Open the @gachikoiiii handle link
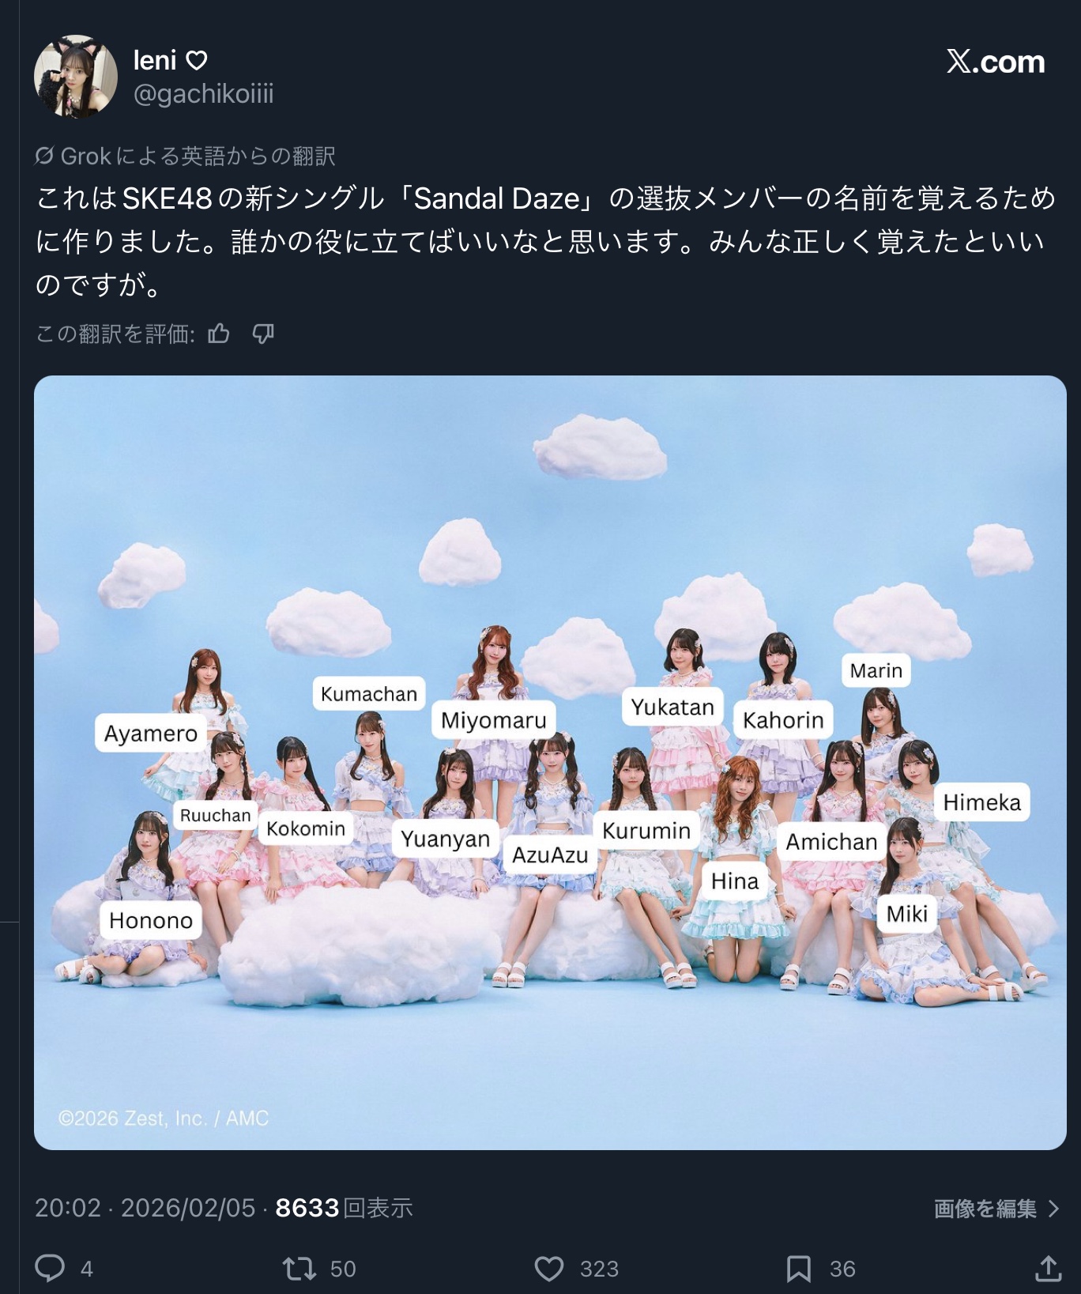The width and height of the screenshot is (1081, 1294). tap(203, 94)
